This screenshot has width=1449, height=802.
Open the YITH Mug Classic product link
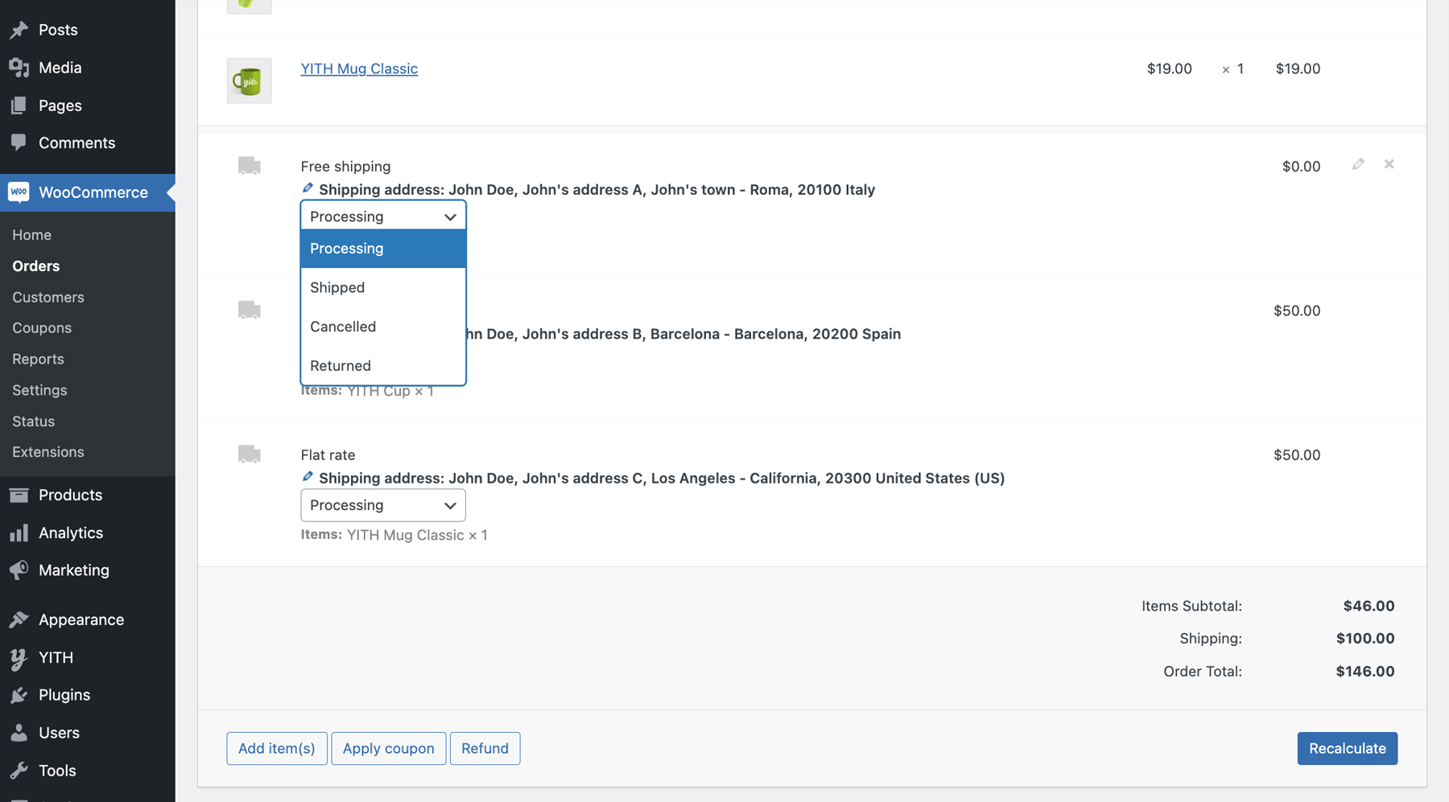359,68
